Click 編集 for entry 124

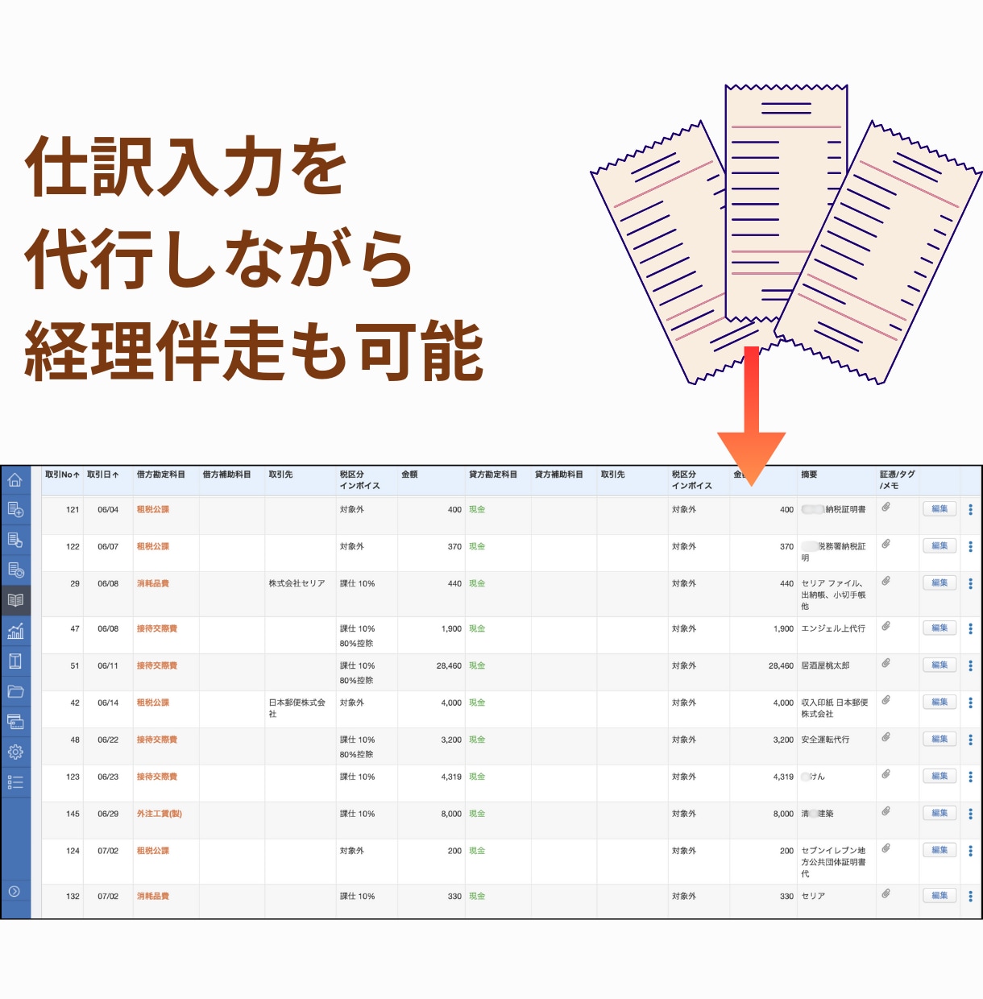(x=939, y=851)
